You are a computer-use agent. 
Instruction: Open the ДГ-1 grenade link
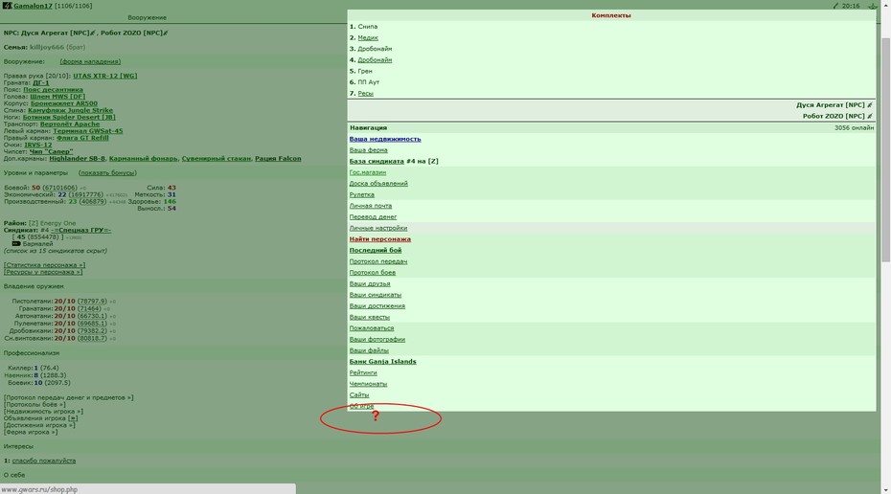41,83
